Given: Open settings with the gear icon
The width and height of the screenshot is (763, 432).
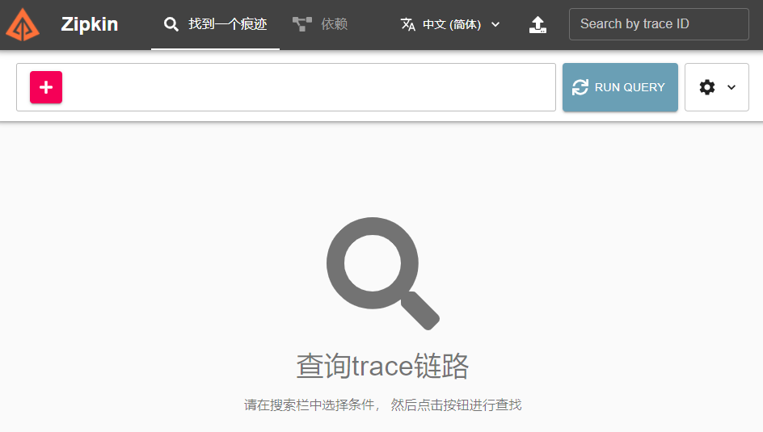Looking at the screenshot, I should pyautogui.click(x=707, y=87).
